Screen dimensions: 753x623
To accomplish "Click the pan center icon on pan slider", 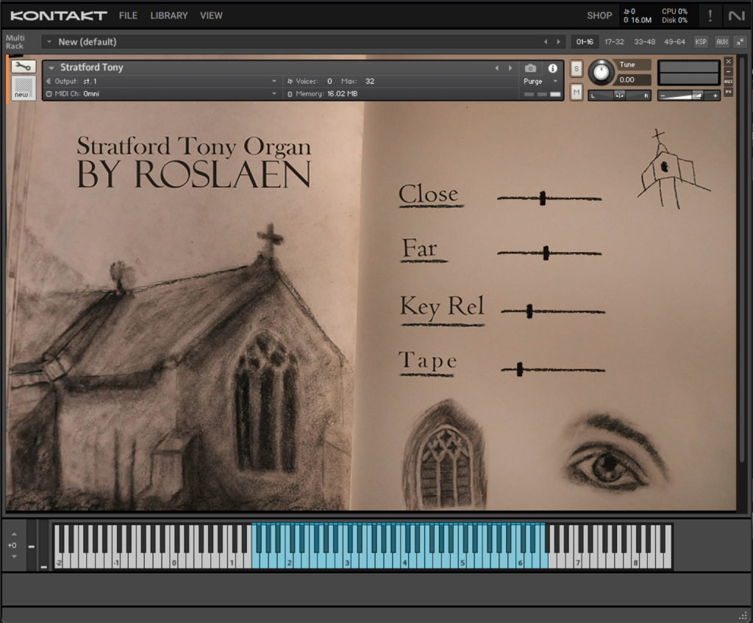I will tap(619, 96).
